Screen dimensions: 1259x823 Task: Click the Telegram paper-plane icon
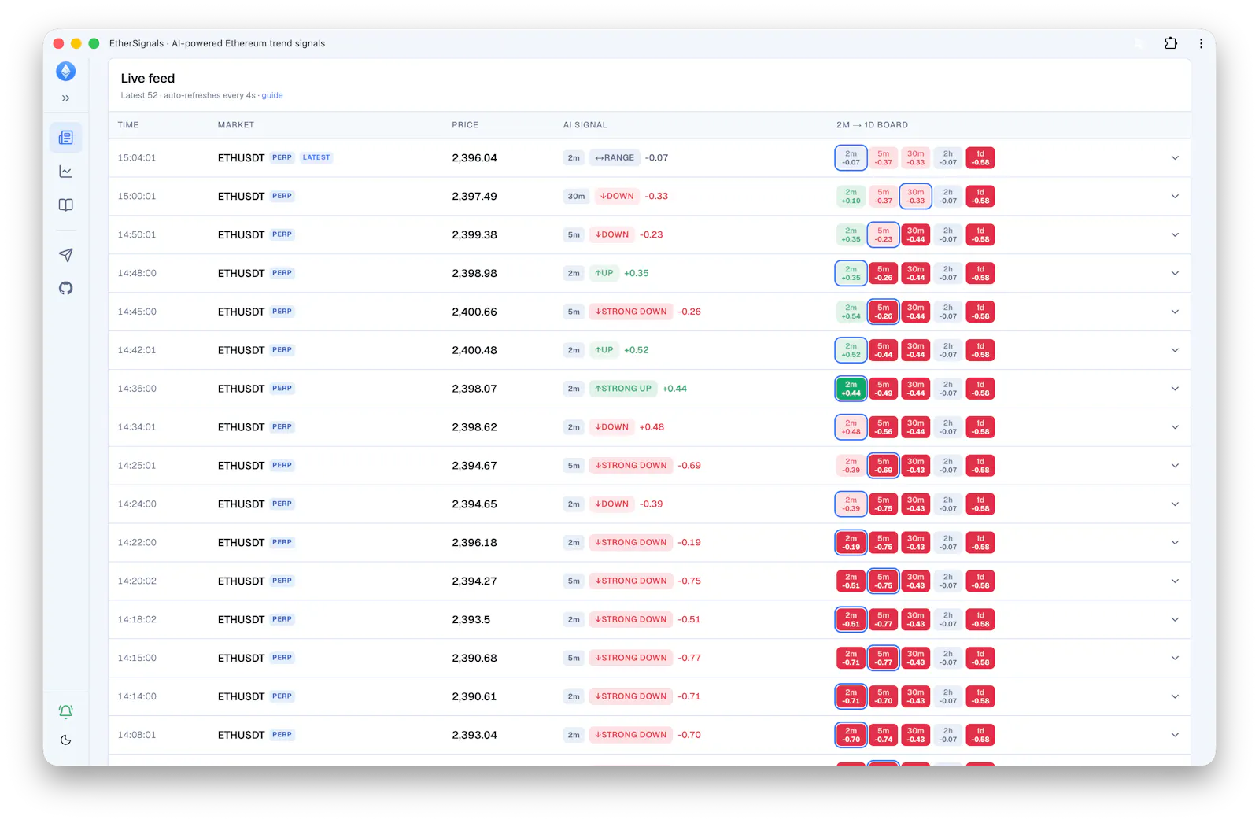click(66, 255)
